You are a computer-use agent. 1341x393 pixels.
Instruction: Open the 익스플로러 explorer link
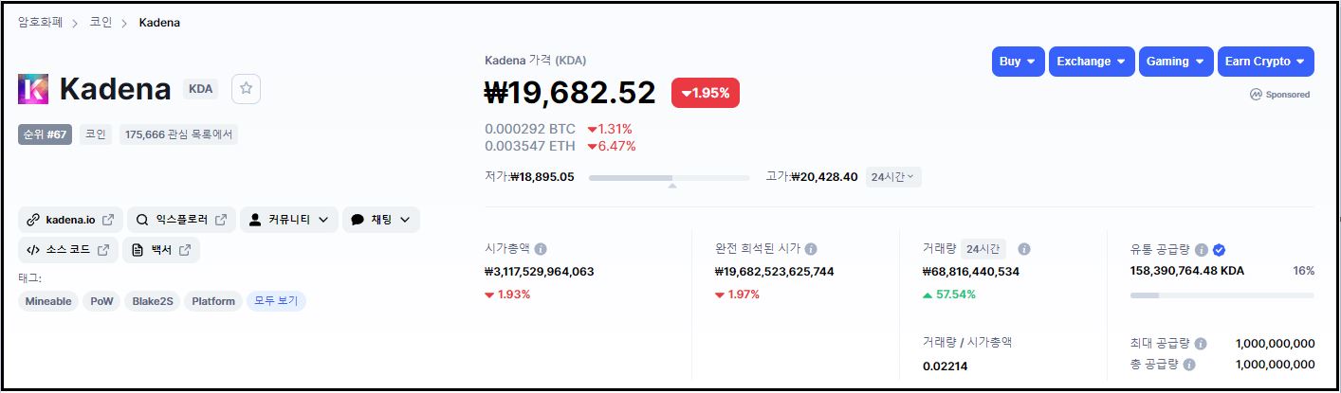pos(180,220)
